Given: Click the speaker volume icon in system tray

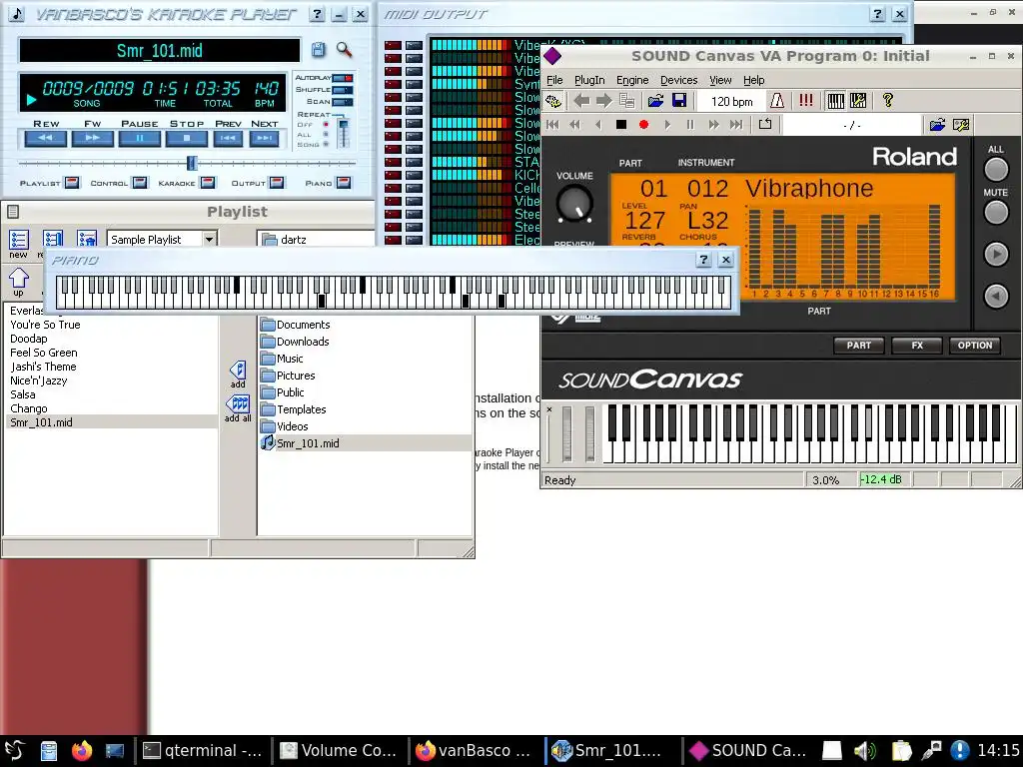Looking at the screenshot, I should (x=865, y=751).
